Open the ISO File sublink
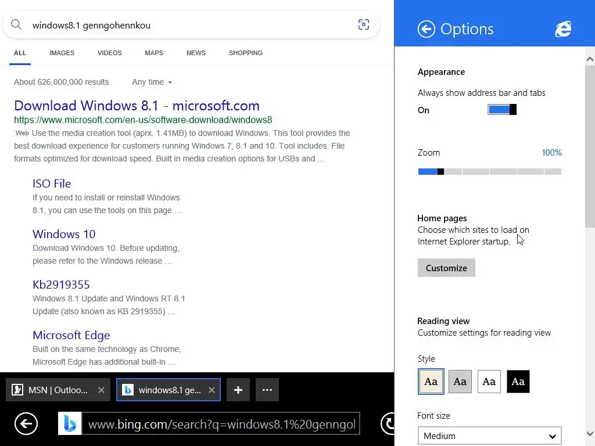Viewport: 595px width, 446px height. coord(52,184)
